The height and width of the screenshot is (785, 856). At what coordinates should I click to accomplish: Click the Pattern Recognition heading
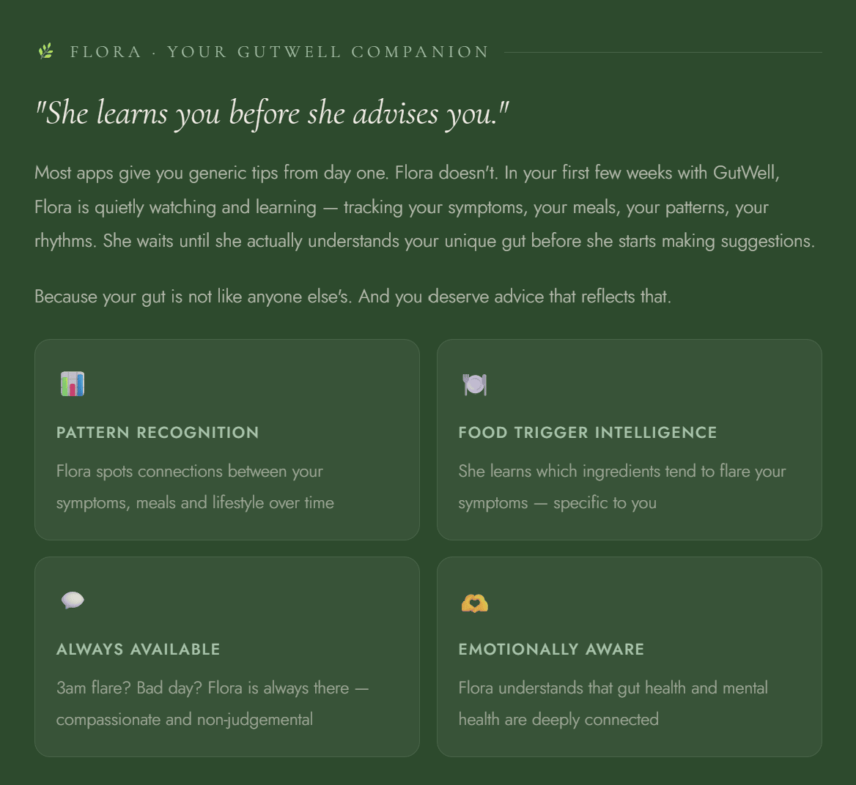click(x=158, y=432)
